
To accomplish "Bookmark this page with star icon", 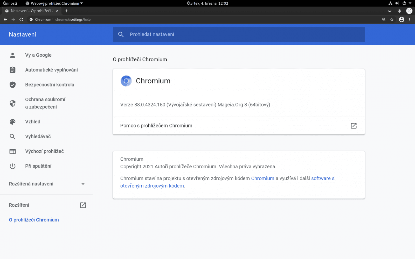I will [x=392, y=19].
